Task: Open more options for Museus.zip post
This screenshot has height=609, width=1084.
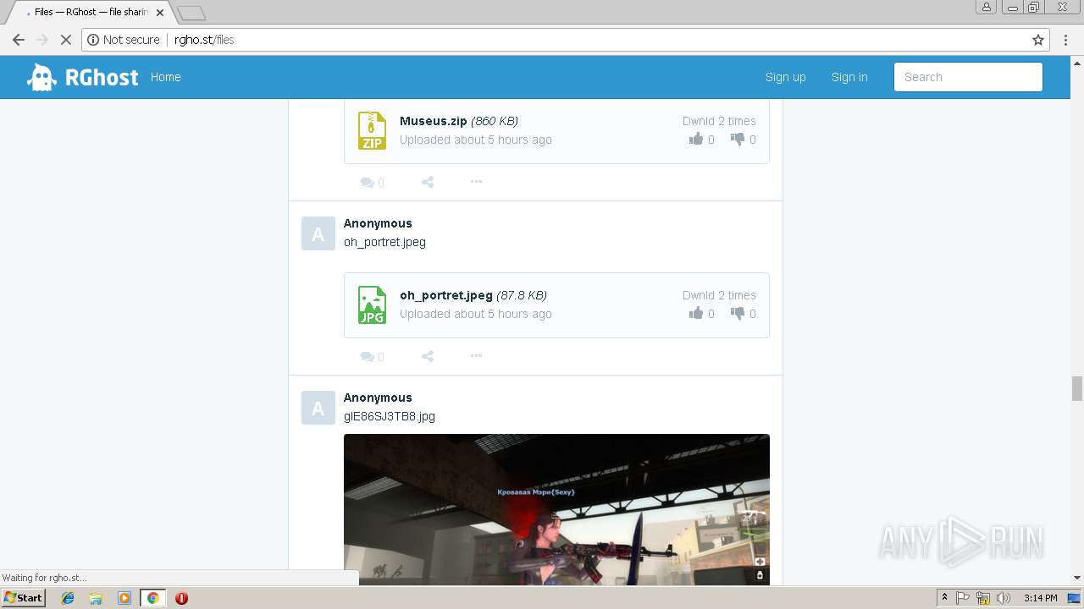Action: [x=476, y=182]
